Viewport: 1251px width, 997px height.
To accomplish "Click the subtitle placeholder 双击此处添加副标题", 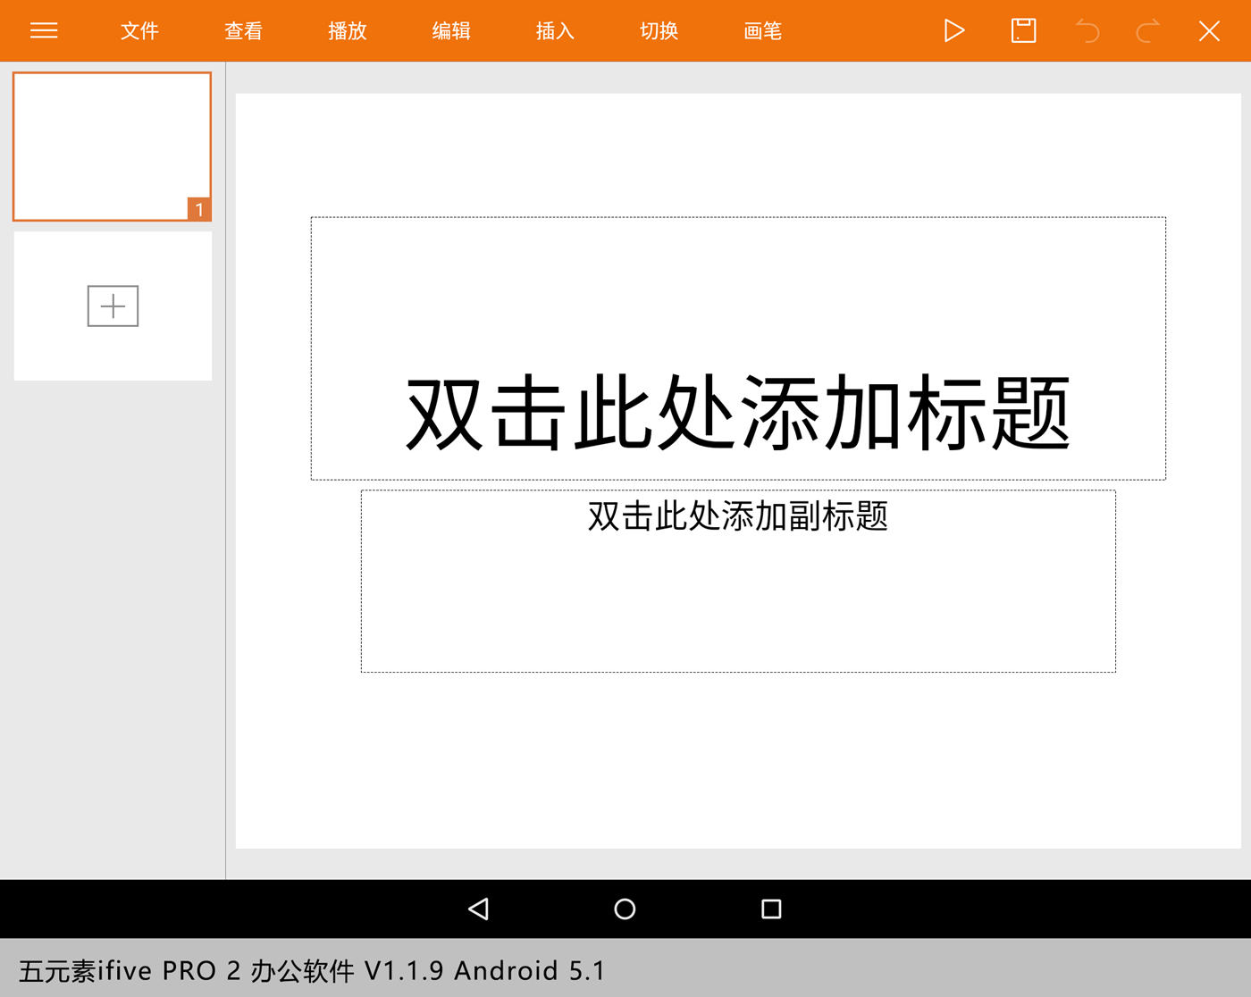I will [738, 516].
